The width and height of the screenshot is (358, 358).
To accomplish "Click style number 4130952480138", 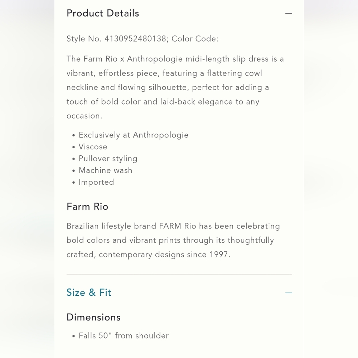I will 135,39.
